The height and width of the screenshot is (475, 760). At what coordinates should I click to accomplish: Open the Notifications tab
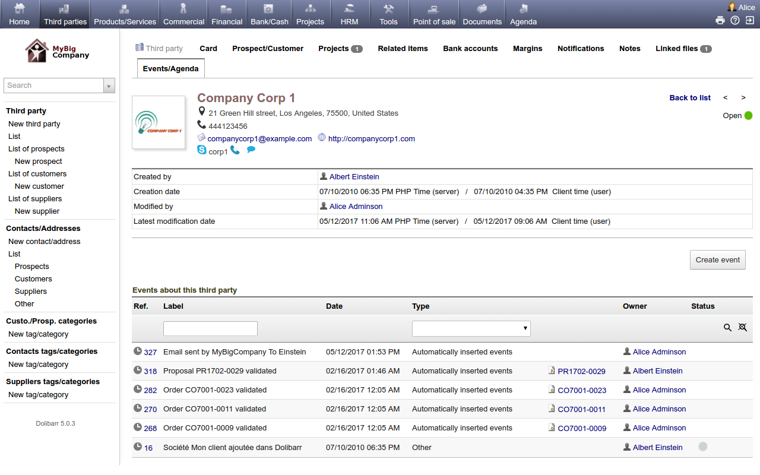coord(581,49)
